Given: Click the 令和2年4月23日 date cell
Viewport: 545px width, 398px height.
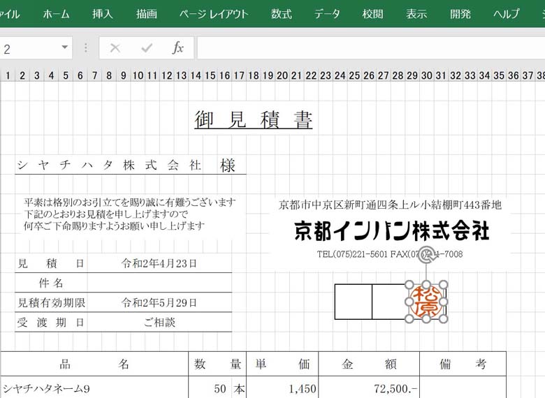Looking at the screenshot, I should (159, 263).
